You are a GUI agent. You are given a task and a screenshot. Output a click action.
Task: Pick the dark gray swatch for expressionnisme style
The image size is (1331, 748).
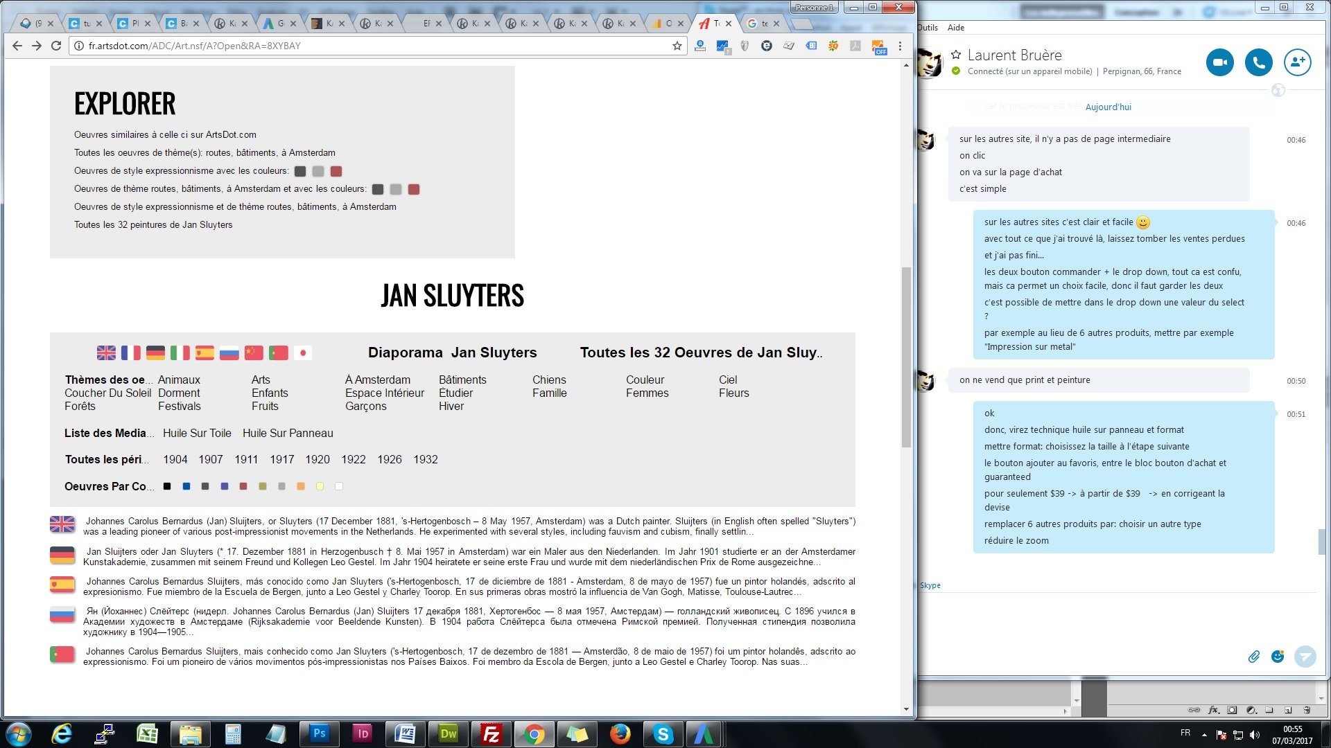[300, 171]
